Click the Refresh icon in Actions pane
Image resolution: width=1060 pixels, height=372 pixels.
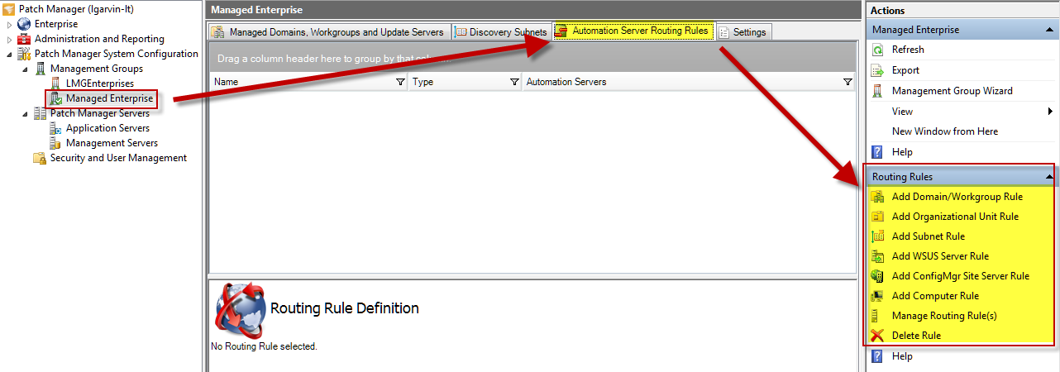[x=878, y=50]
